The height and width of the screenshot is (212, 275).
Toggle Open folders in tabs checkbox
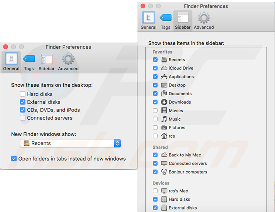tap(14, 158)
